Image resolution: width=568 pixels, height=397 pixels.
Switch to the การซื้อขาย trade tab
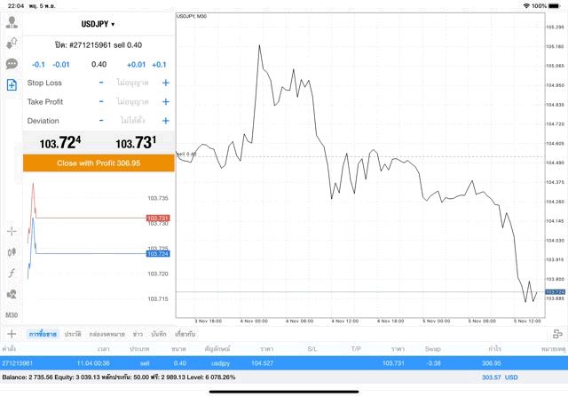[43, 334]
